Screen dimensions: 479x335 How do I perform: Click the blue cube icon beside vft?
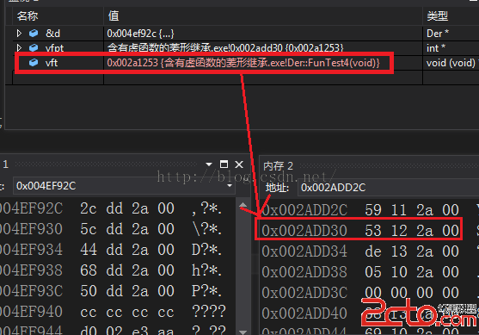click(x=34, y=62)
